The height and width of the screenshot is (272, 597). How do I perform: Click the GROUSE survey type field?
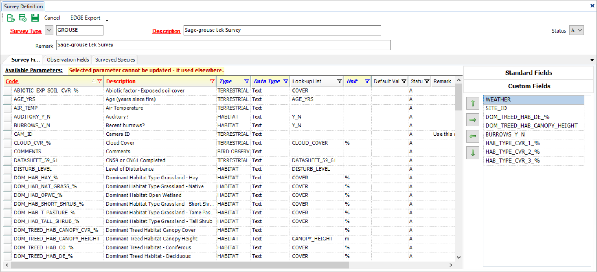tap(79, 30)
